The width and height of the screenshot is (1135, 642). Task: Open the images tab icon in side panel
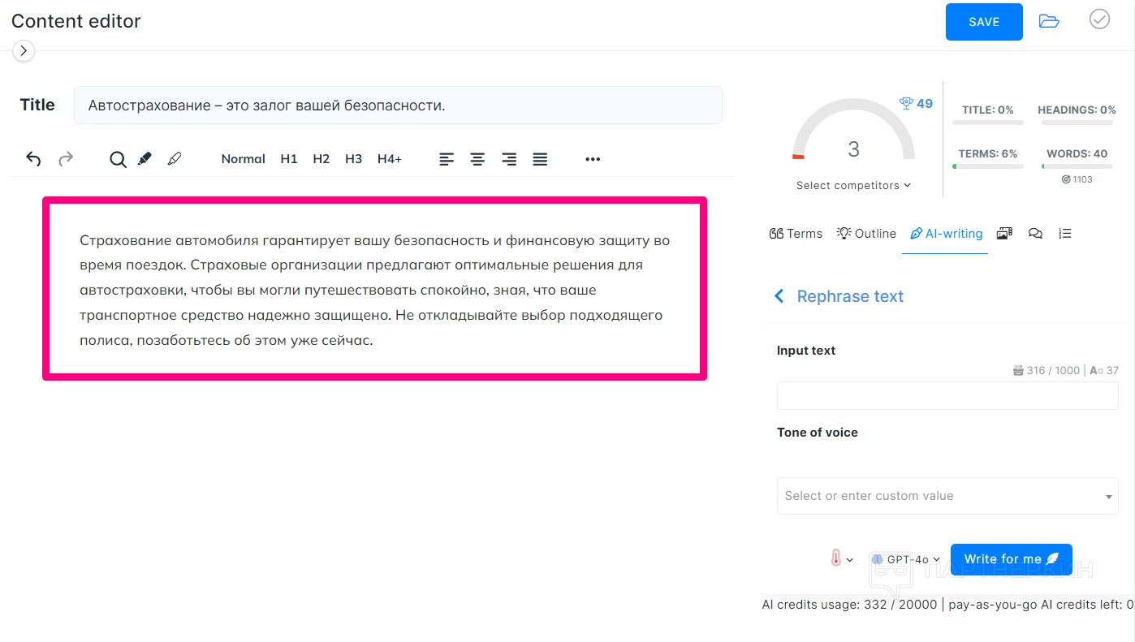pyautogui.click(x=1004, y=234)
